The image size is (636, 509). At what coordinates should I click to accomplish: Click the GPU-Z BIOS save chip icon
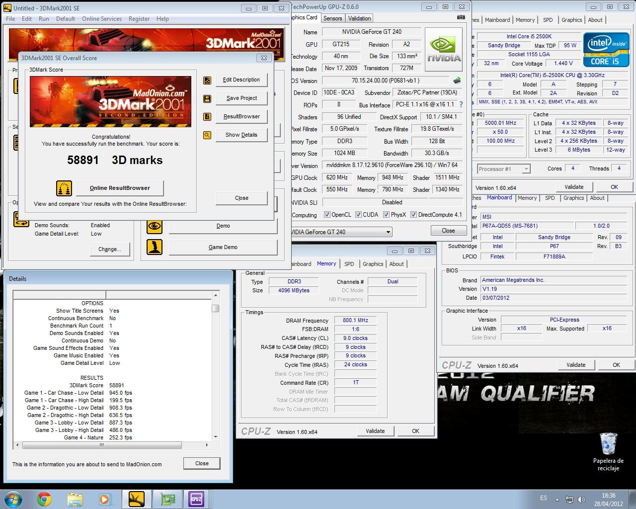(x=457, y=80)
